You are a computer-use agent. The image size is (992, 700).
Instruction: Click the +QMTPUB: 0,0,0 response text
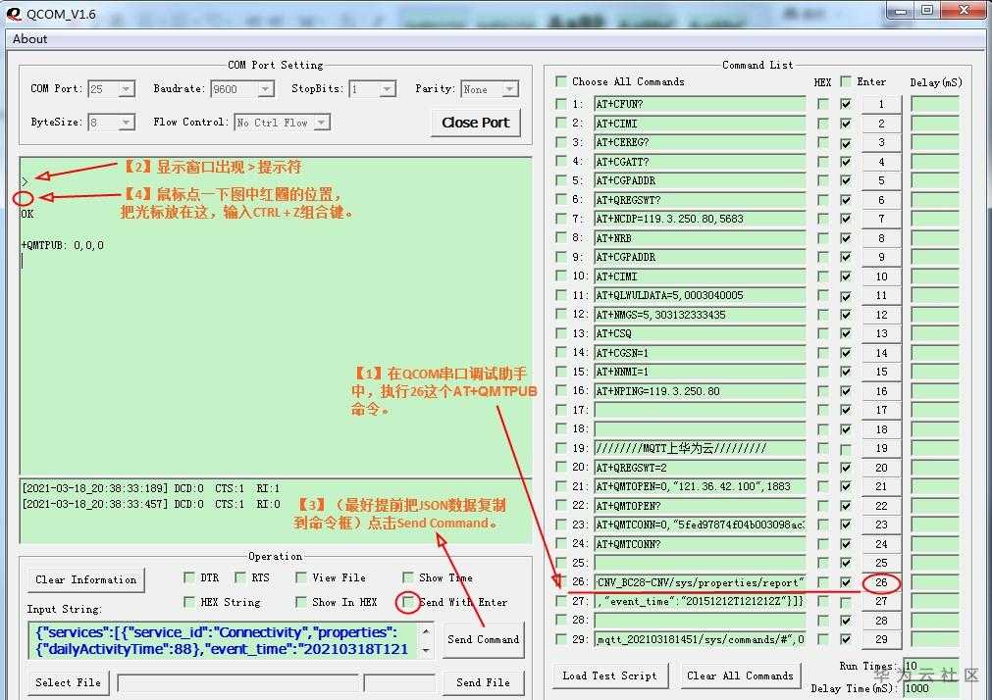[63, 245]
